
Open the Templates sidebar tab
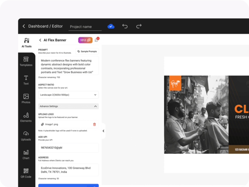(26, 62)
